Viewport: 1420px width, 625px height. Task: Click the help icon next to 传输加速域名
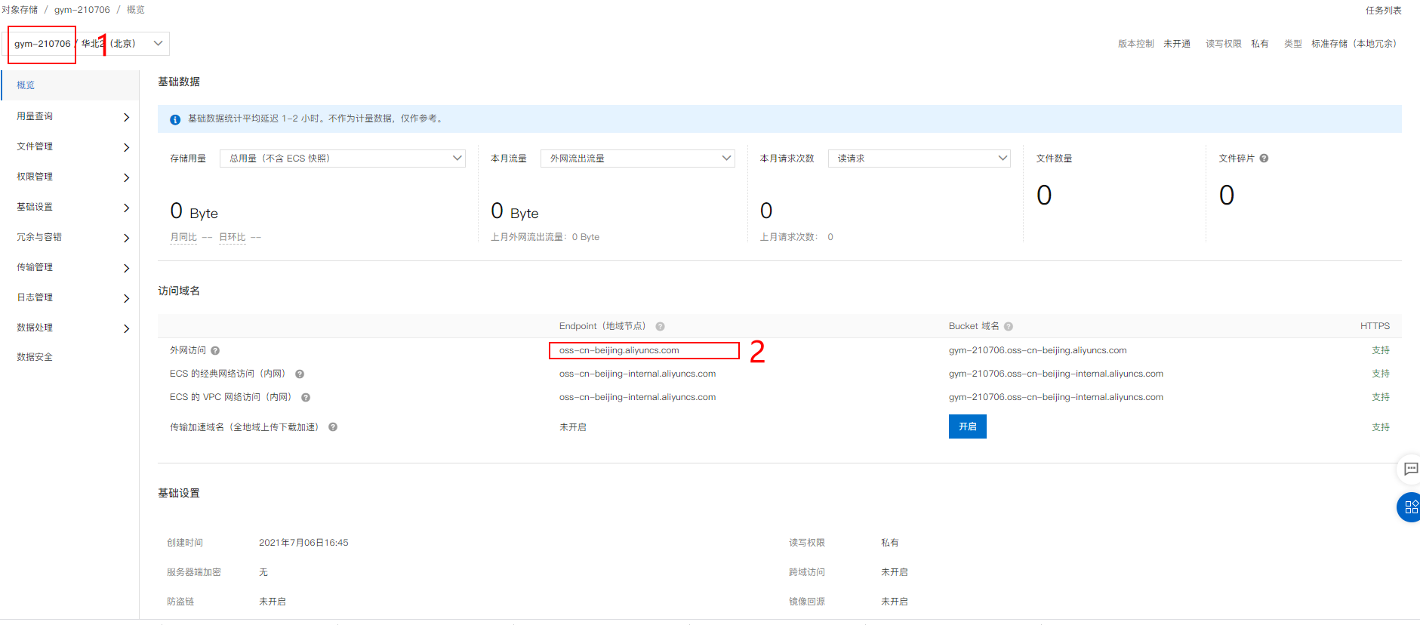point(333,427)
